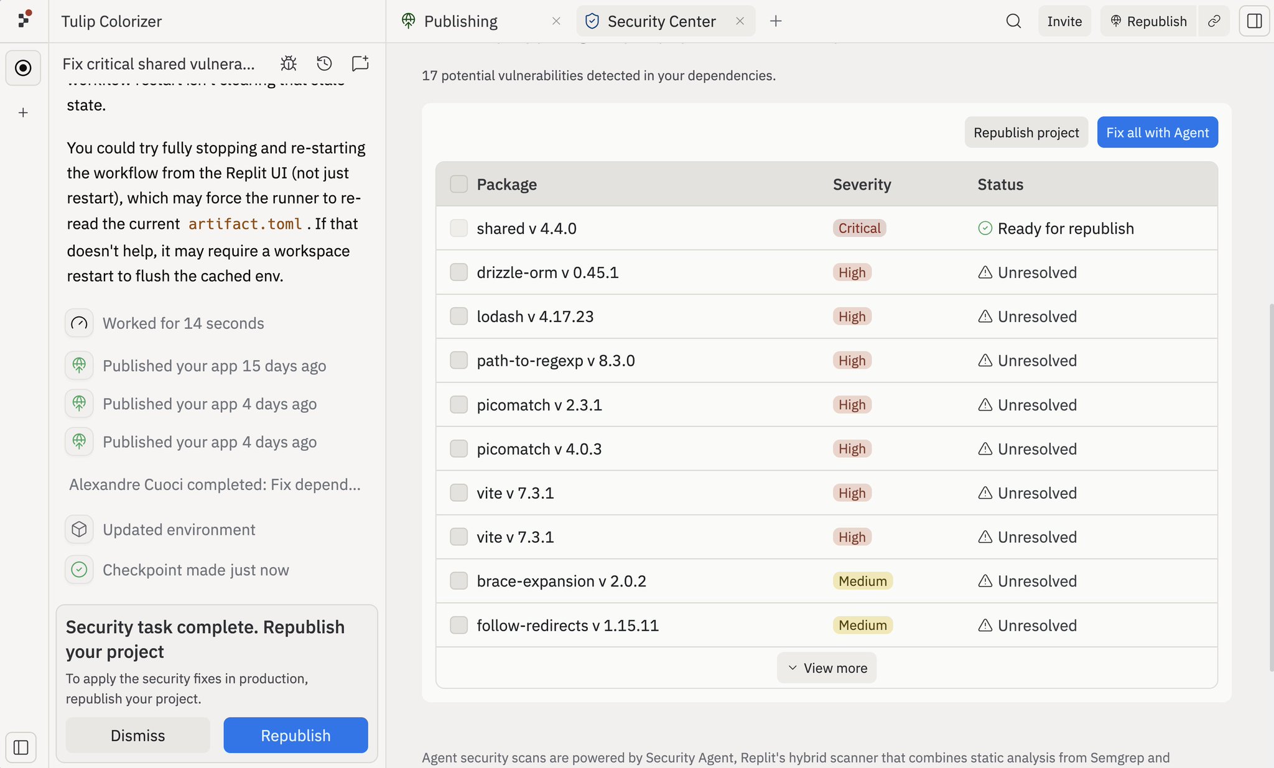Expand list with View more

coord(827,668)
